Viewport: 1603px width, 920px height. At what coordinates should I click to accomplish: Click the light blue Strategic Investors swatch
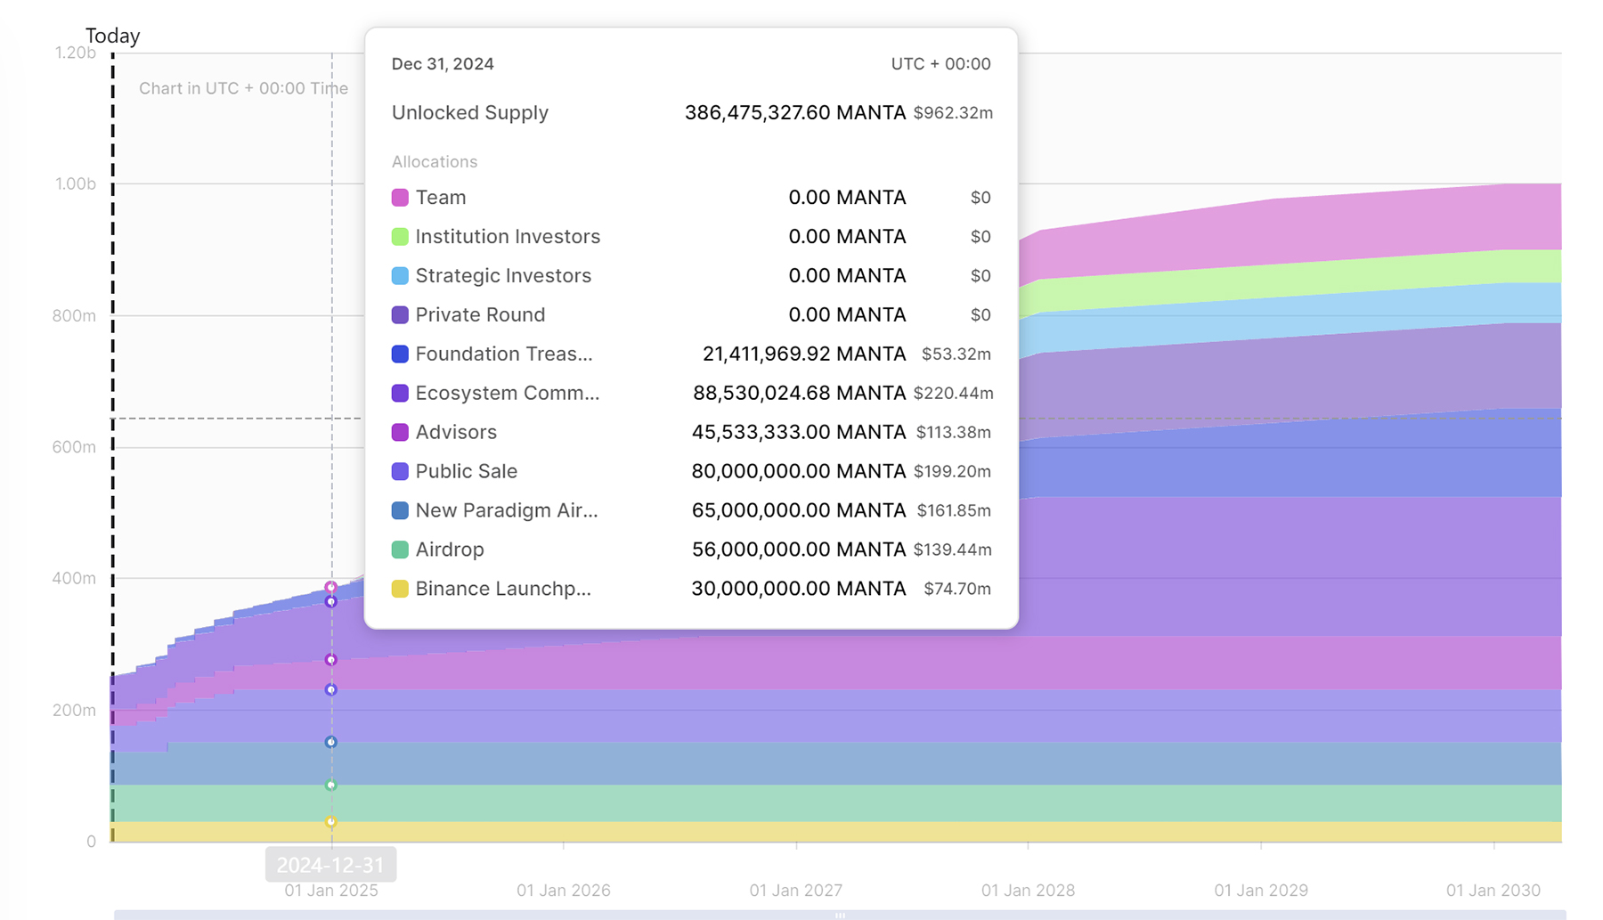click(x=400, y=276)
